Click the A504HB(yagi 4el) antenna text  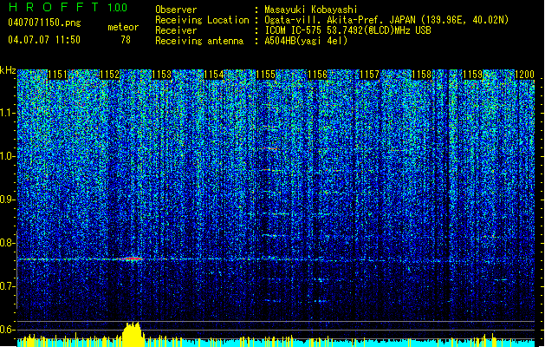[306, 41]
